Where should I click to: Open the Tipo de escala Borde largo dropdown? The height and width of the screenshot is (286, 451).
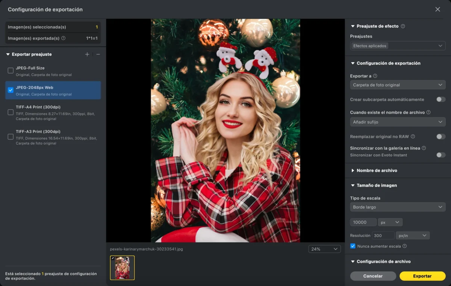click(398, 207)
